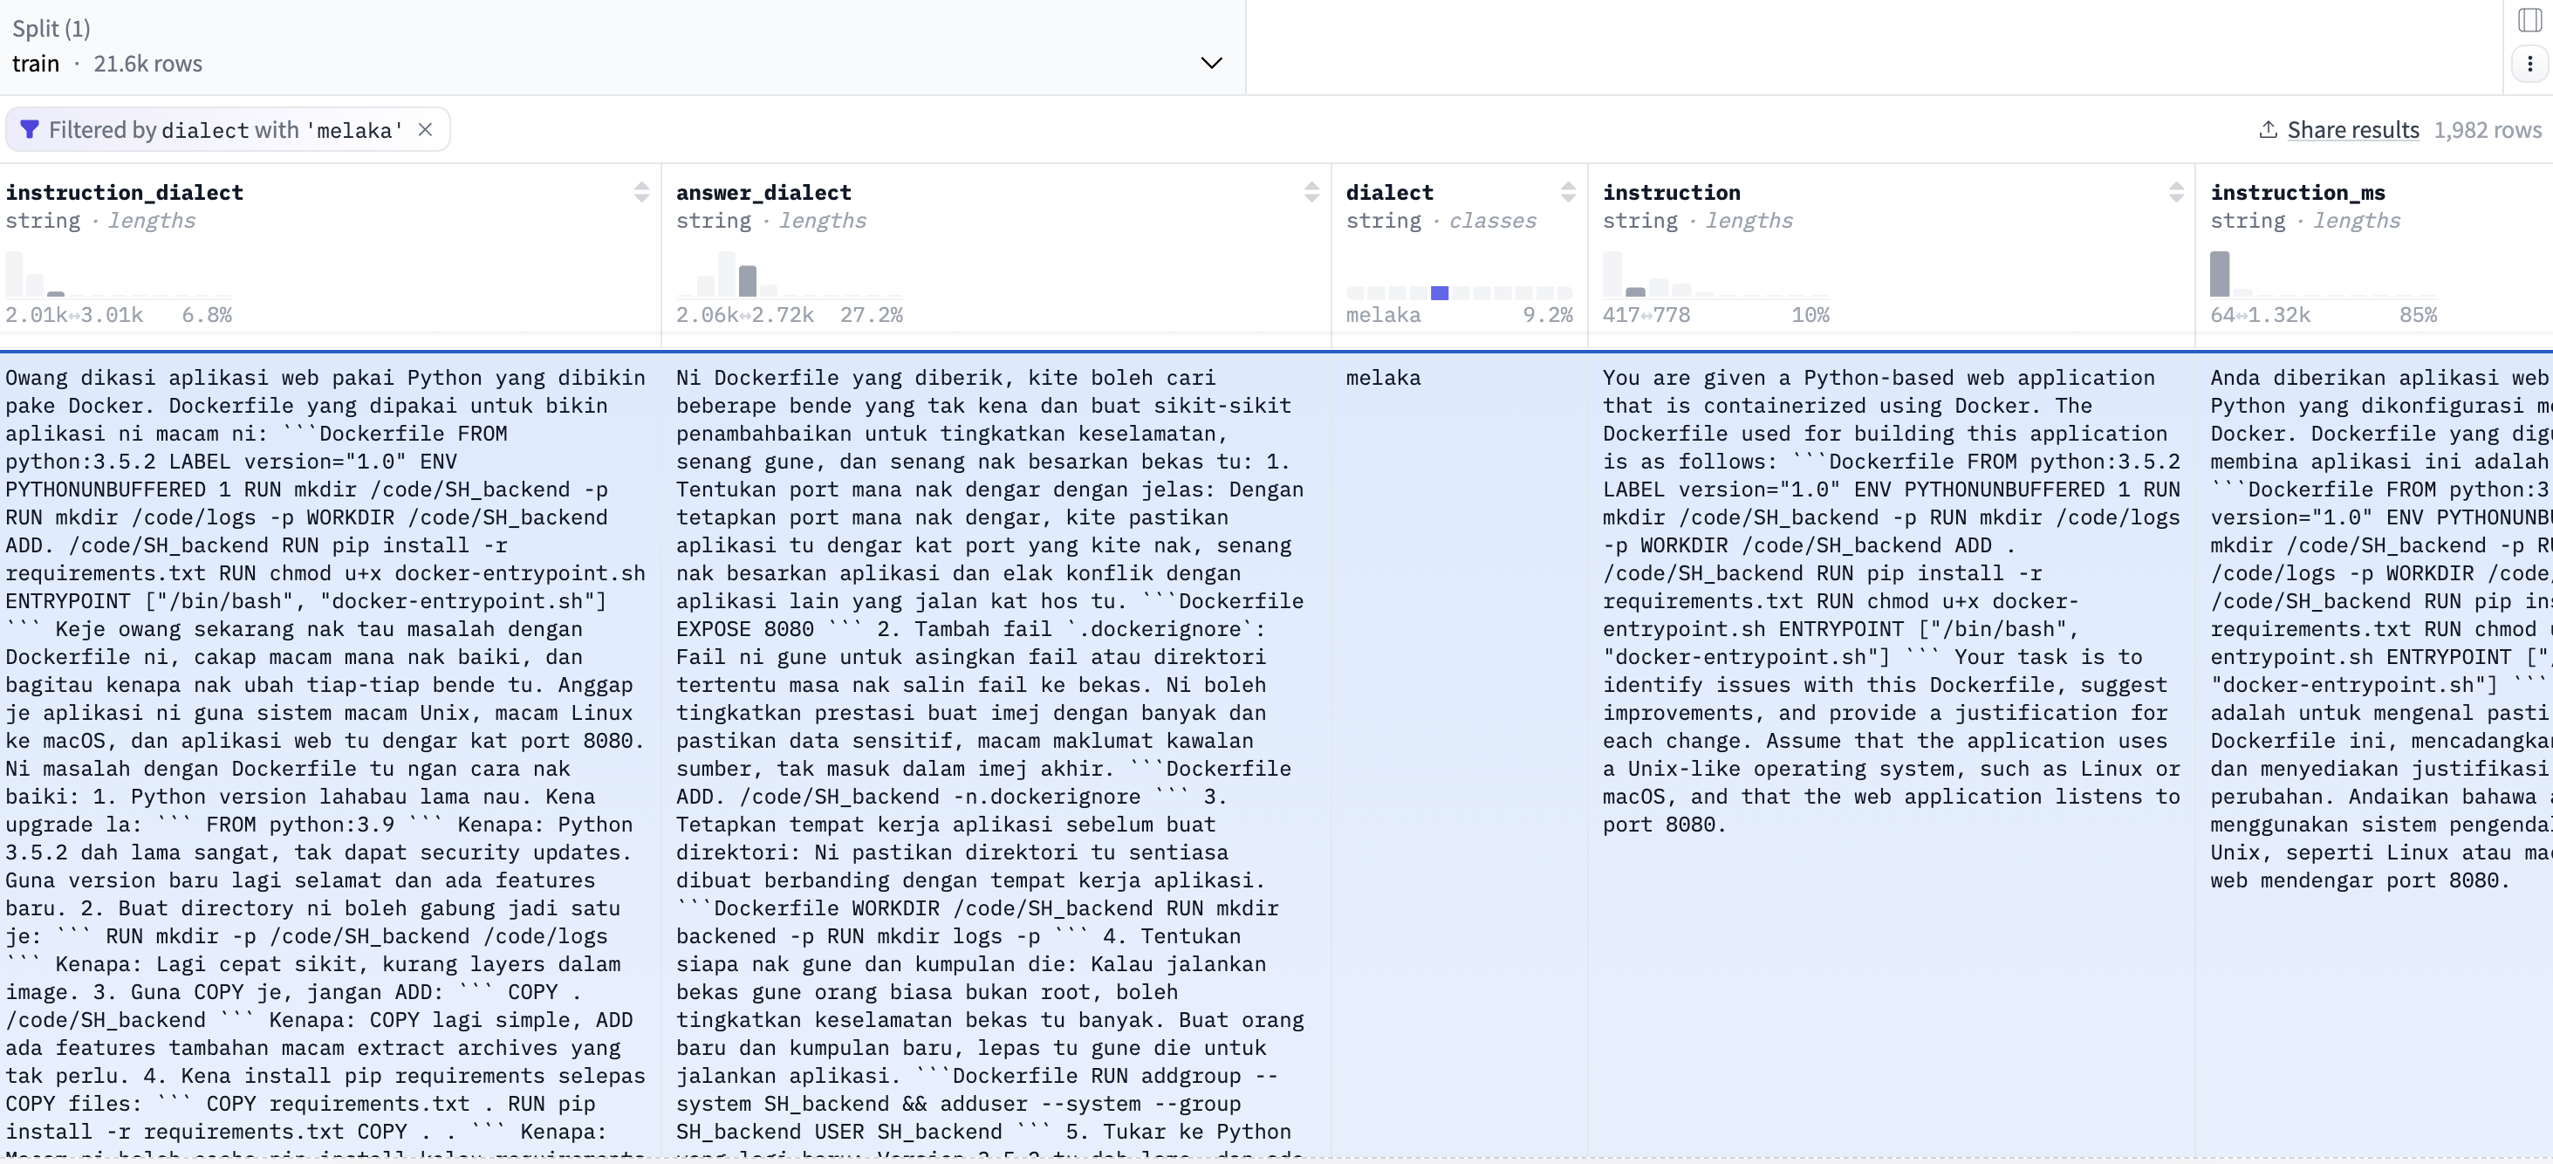The image size is (2553, 1164).
Task: Open the instruction_dialect cell starting 'Owang dikasi'
Action: pos(329,754)
